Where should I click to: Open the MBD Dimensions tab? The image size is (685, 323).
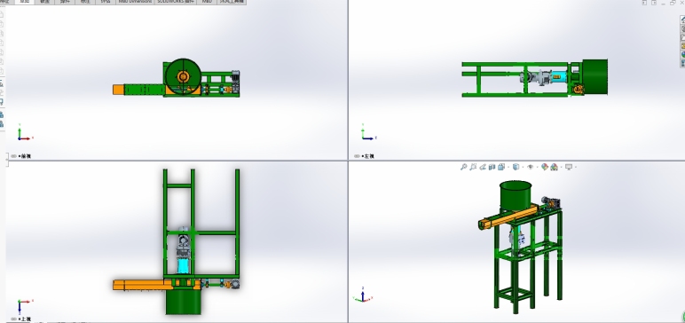136,1
